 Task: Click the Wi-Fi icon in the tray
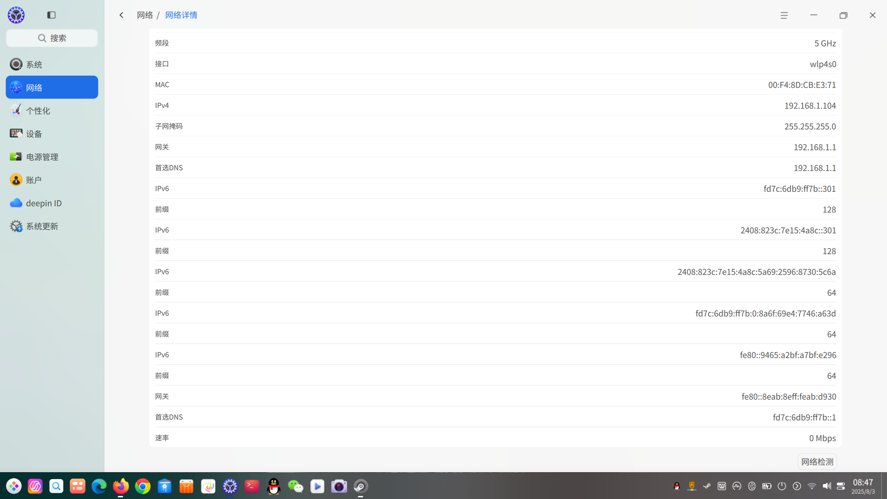(812, 486)
